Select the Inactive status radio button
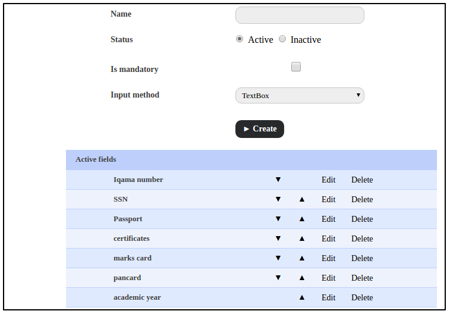The height and width of the screenshot is (314, 450). coord(282,39)
